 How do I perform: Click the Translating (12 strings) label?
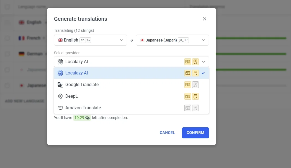(x=74, y=30)
